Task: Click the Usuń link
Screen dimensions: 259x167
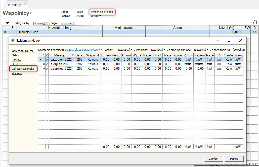Action: tap(15, 64)
